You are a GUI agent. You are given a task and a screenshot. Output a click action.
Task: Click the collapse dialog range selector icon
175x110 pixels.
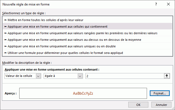[166, 76]
